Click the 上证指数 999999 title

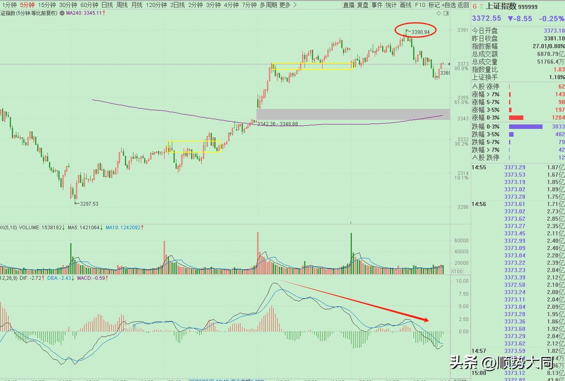click(x=512, y=6)
